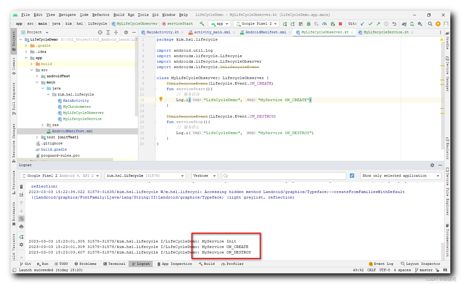The image size is (461, 284).
Task: Click the Logcat search input field
Action: pyautogui.click(x=284, y=176)
